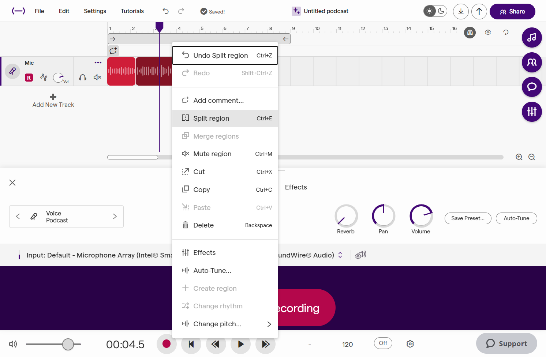546x357 pixels.
Task: Toggle the master volume speaker icon
Action: pyautogui.click(x=13, y=344)
